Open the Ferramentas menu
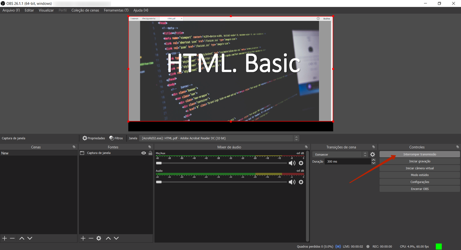461x250 pixels. tap(116, 10)
